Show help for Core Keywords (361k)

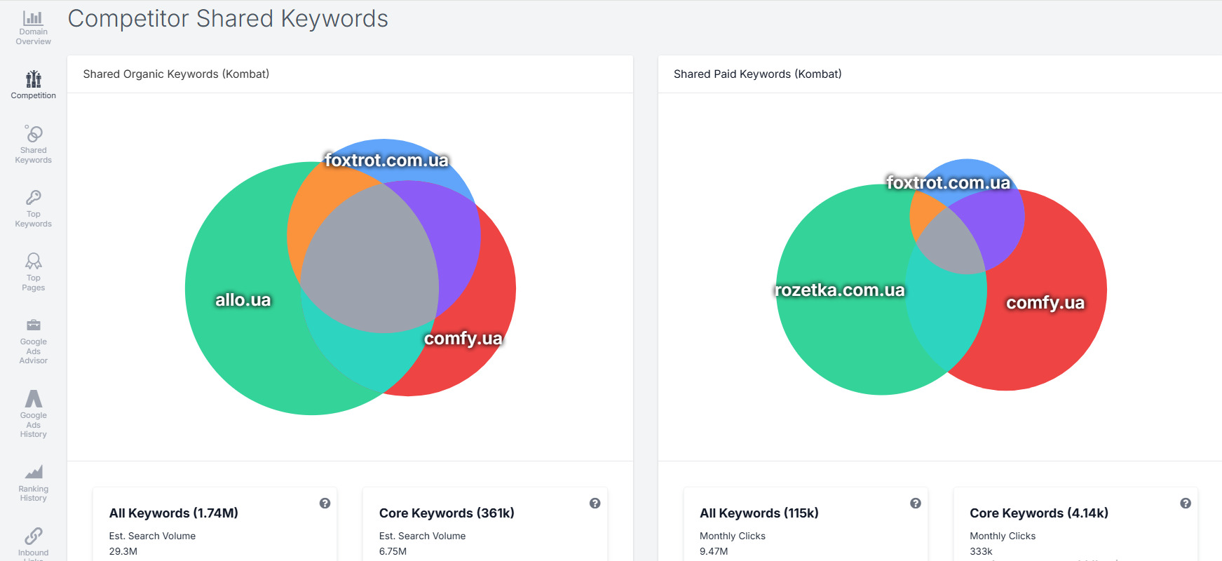pos(595,503)
